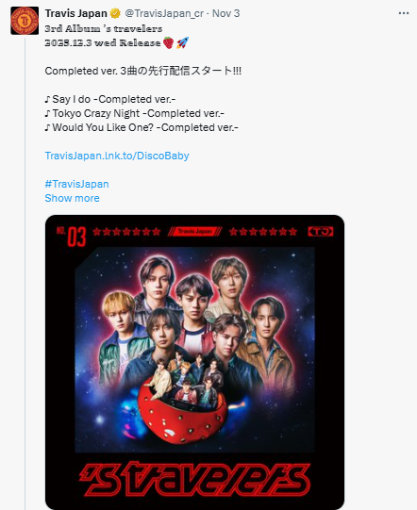Click the rocket emoji in the tweet
The width and height of the screenshot is (417, 510).
(182, 42)
